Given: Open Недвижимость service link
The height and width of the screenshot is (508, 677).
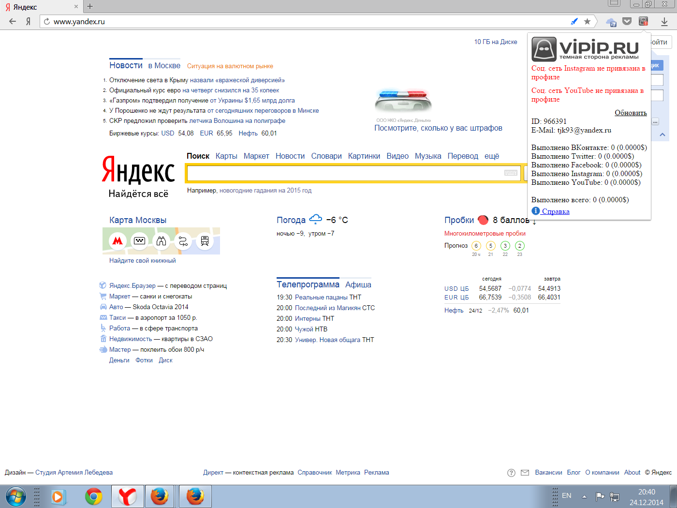Looking at the screenshot, I should (131, 339).
